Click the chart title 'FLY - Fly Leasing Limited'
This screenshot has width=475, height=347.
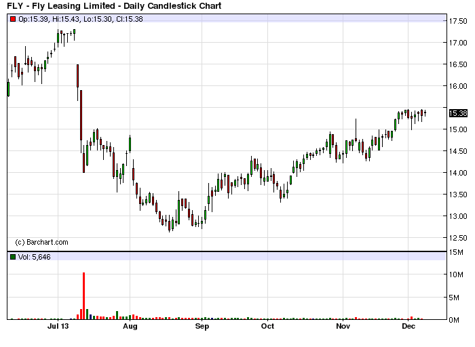[x=61, y=5]
